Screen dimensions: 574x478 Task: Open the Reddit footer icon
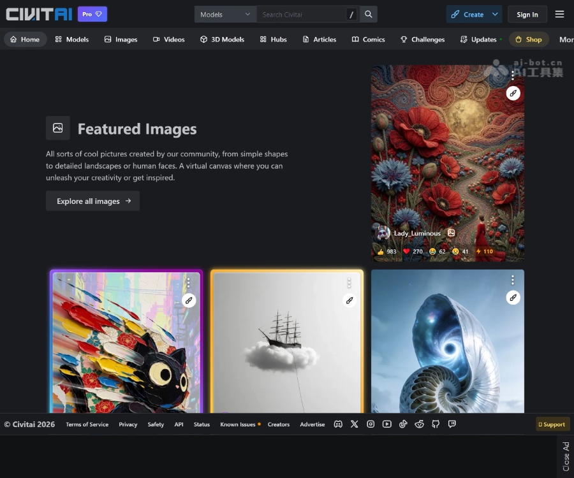[x=419, y=424]
